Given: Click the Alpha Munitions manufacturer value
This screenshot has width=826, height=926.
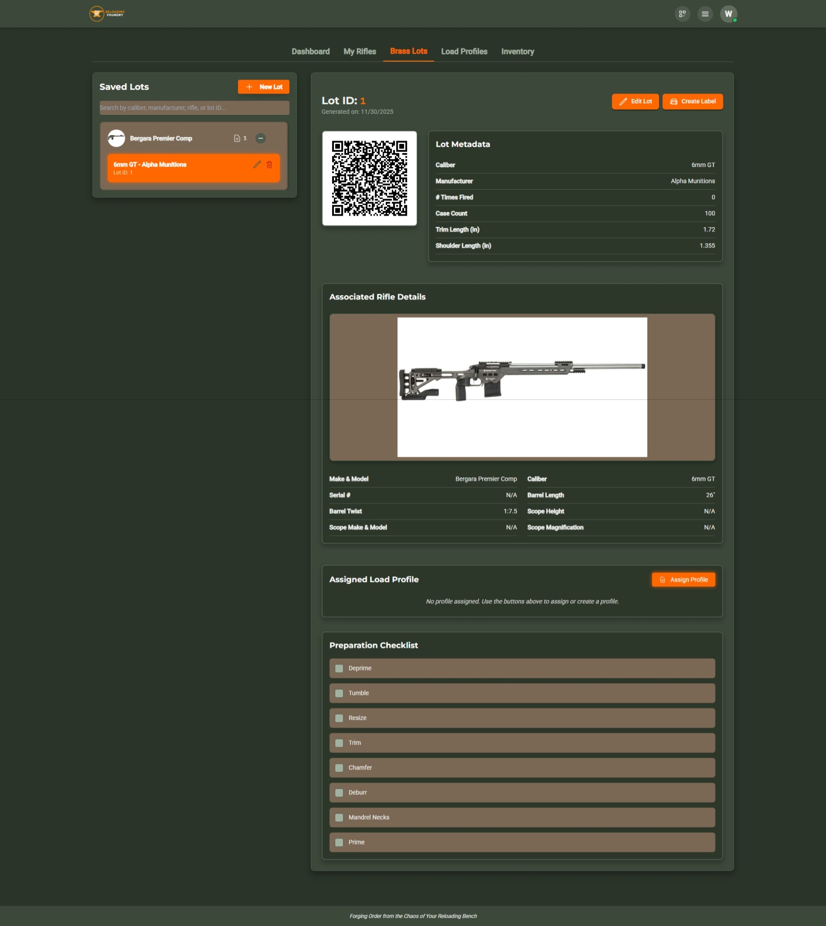Looking at the screenshot, I should pos(693,181).
